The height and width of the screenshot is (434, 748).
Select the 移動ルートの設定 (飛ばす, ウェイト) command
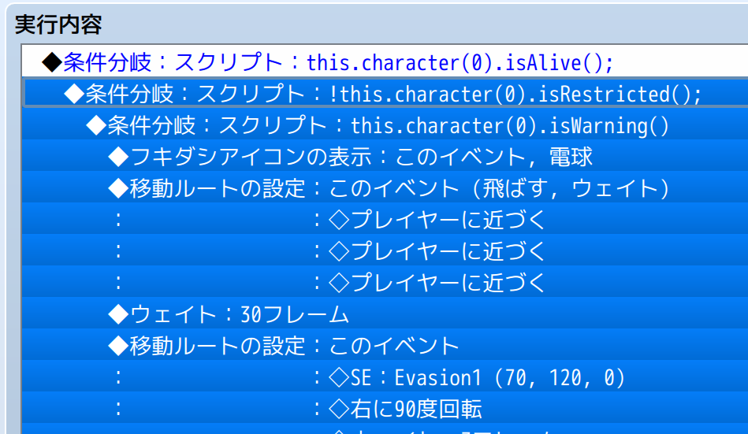pos(389,188)
